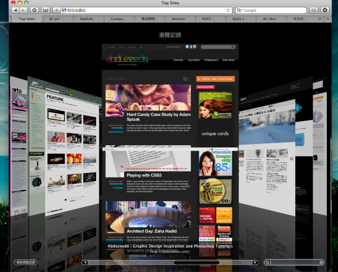Screen dimensions: 338x272
Task: Go back with the toolbar back arrow
Action: point(15,10)
